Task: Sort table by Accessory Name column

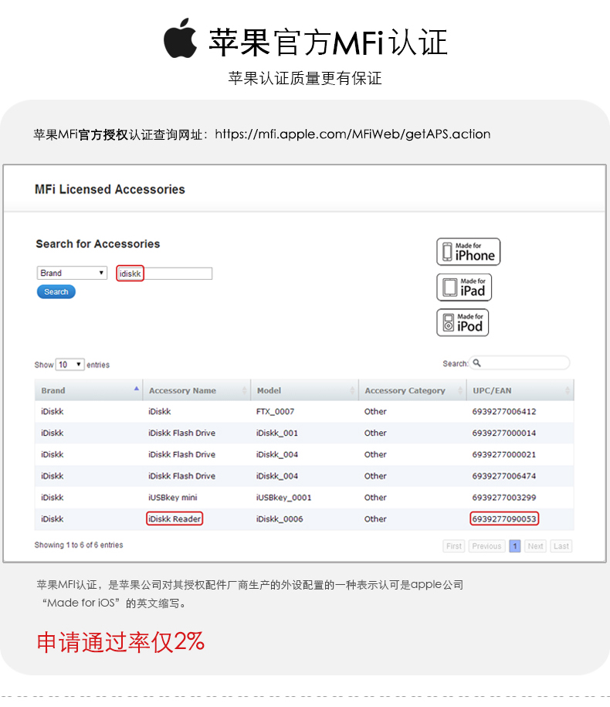Action: (196, 390)
